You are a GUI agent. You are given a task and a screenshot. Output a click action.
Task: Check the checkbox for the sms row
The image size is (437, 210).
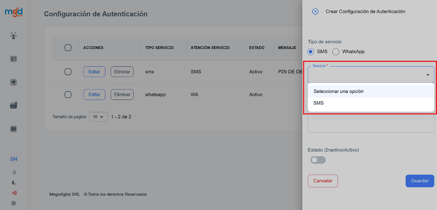point(68,72)
